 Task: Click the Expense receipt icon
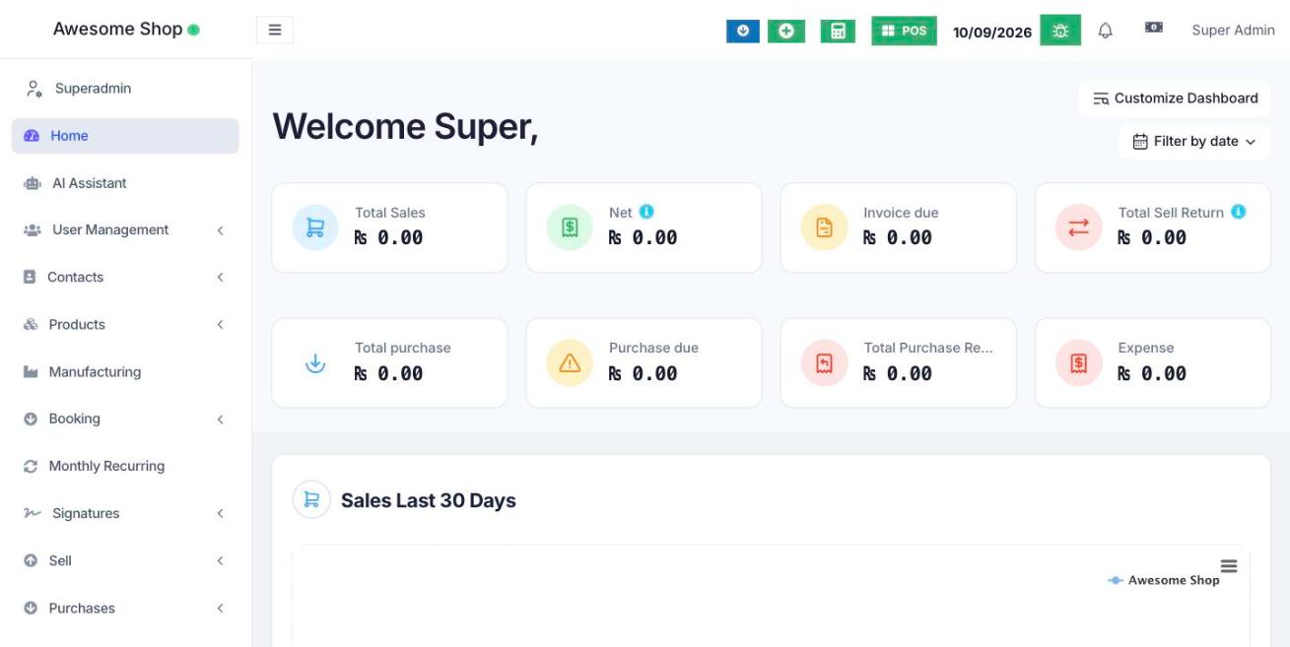1079,363
